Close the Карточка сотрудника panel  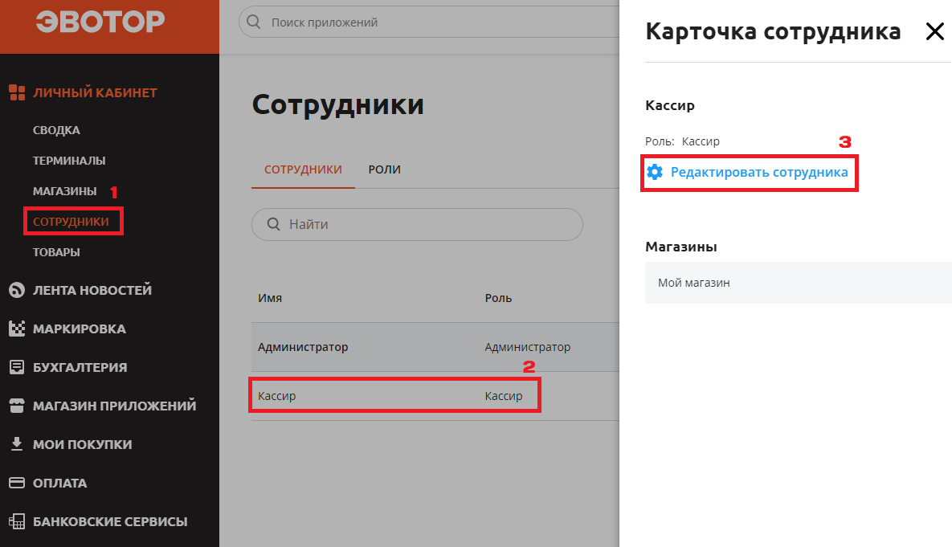[x=934, y=31]
